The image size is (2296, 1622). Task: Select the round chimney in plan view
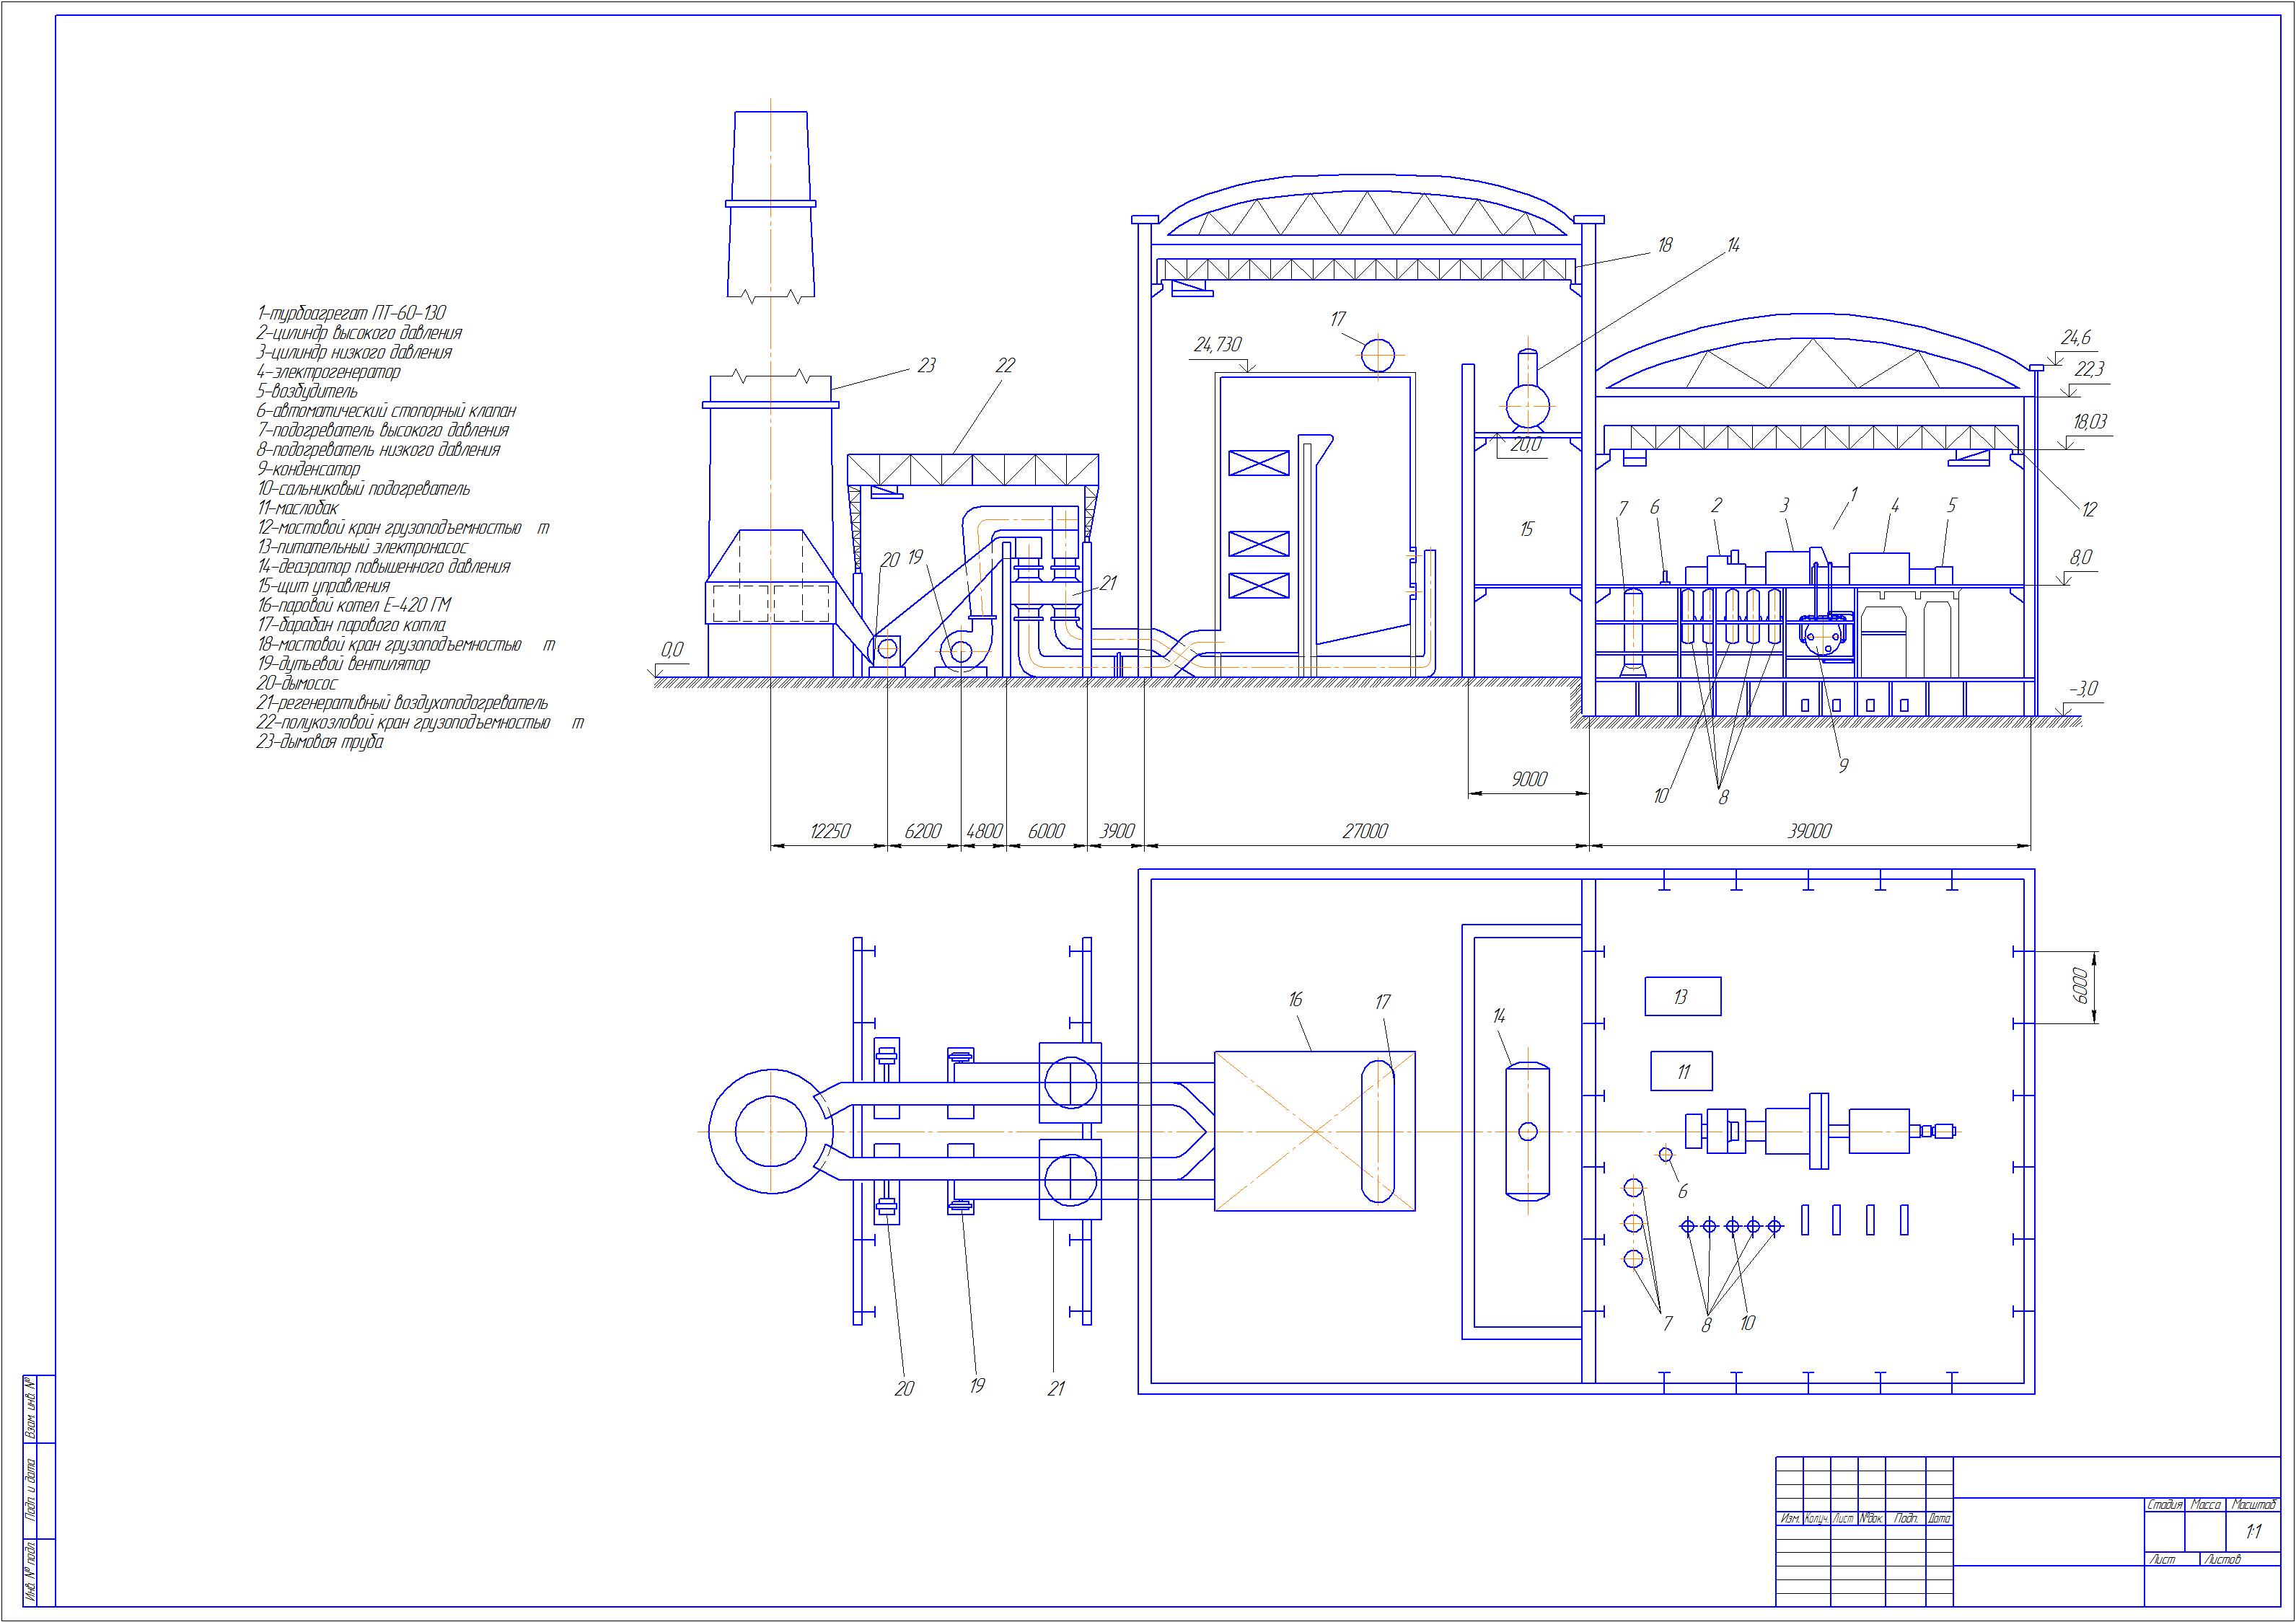coord(770,1131)
